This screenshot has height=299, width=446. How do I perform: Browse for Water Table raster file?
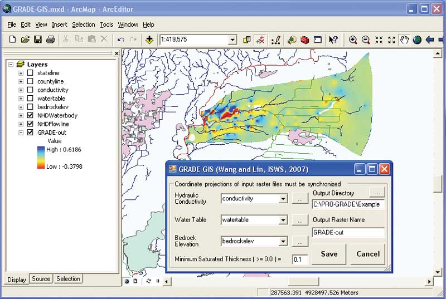(x=300, y=220)
